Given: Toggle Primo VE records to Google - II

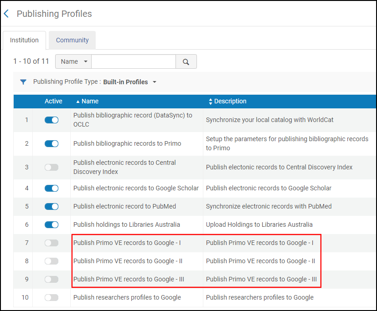Looking at the screenshot, I should point(52,261).
